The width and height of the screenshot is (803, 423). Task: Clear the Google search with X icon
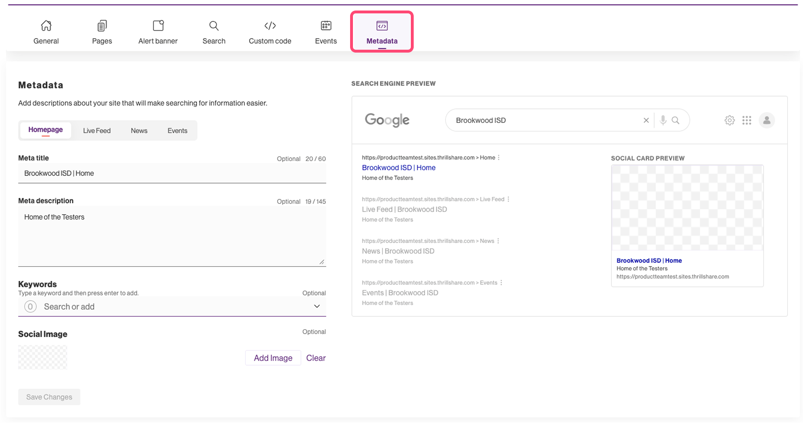point(646,120)
